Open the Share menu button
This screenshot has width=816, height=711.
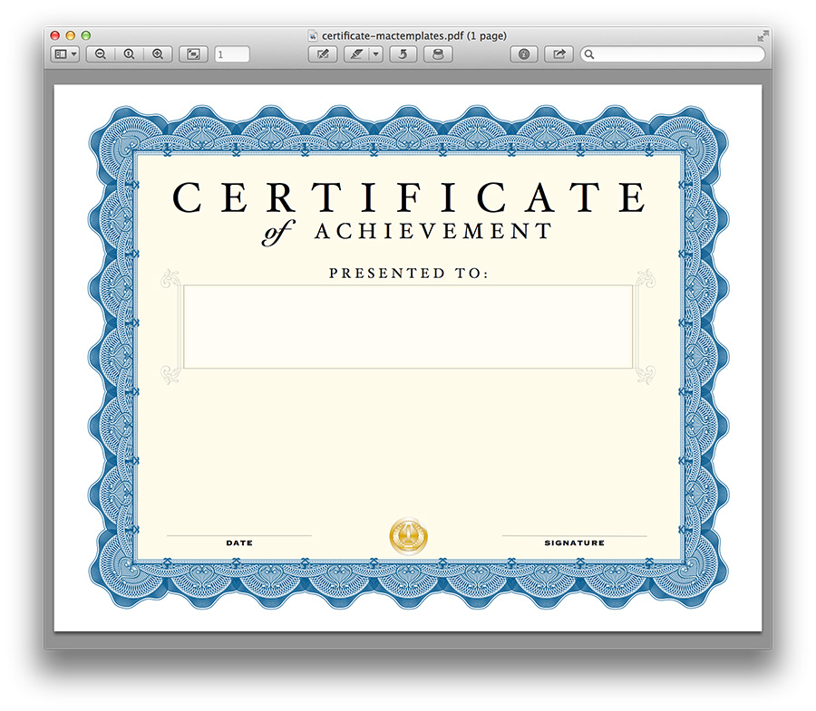559,54
